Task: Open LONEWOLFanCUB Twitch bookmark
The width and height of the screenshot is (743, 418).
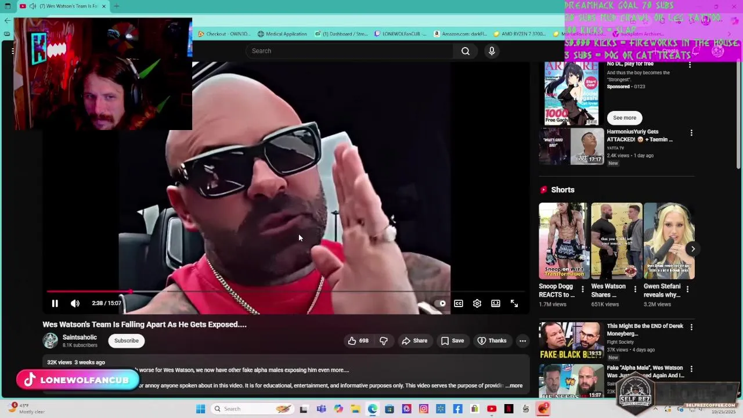Action: (401, 34)
